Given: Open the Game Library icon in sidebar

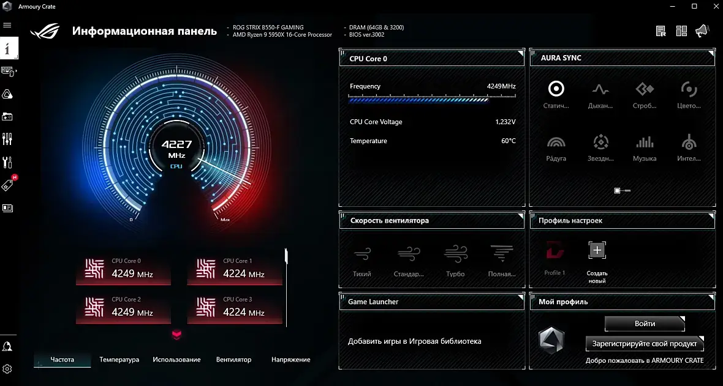Looking at the screenshot, I should [7, 117].
